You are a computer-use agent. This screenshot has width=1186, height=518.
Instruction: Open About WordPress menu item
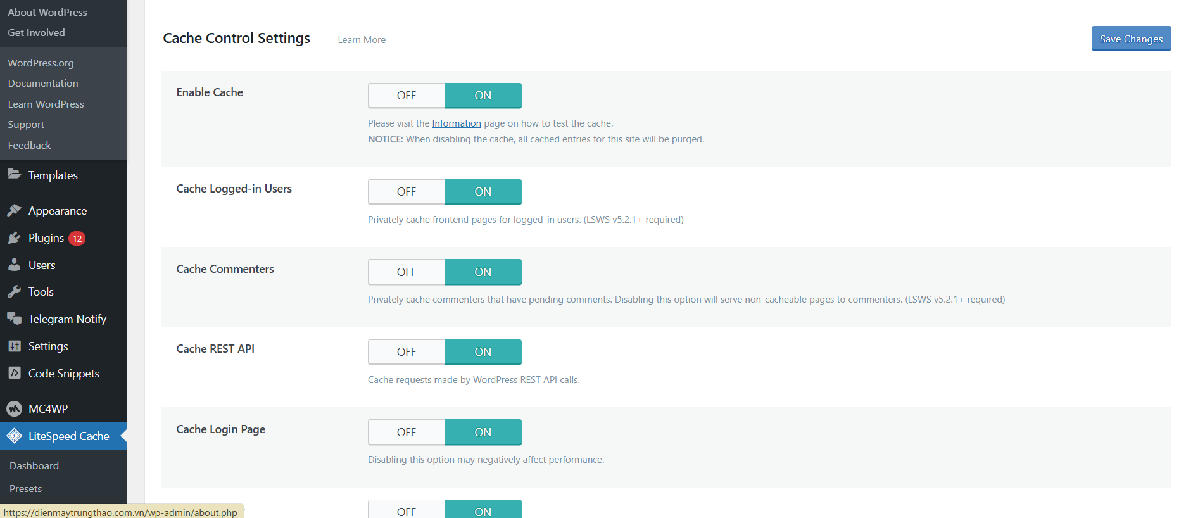point(47,12)
